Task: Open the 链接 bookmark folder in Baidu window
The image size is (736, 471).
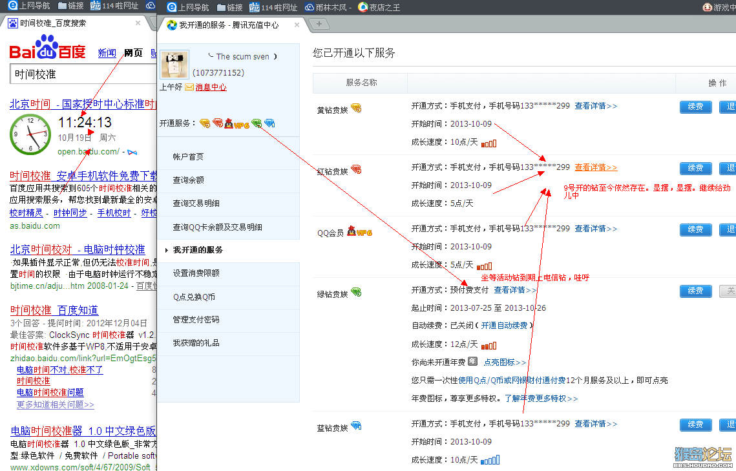Action: [70, 6]
